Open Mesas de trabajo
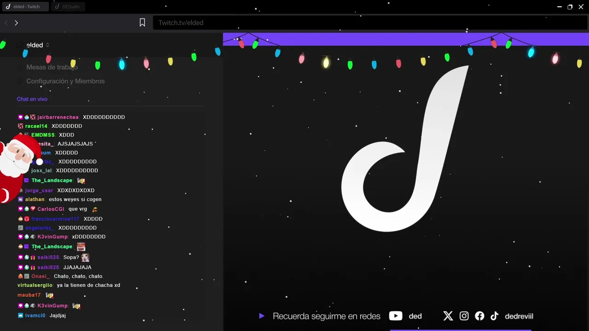Screen dimensions: 589x331 (52, 67)
